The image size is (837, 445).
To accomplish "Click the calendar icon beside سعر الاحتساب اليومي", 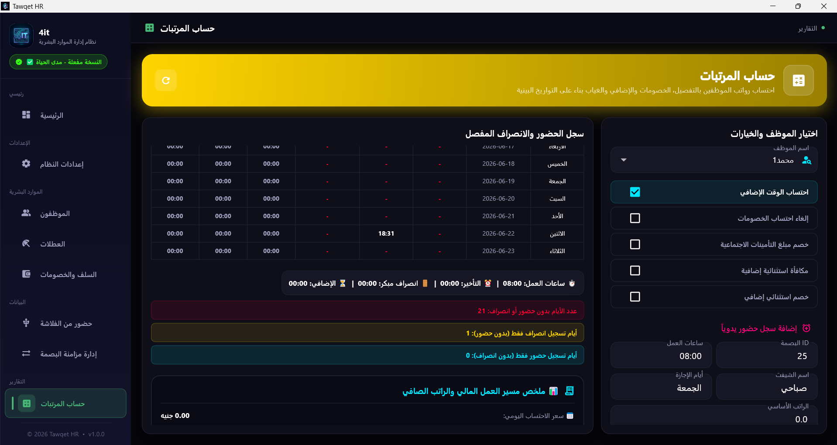I will (x=570, y=416).
